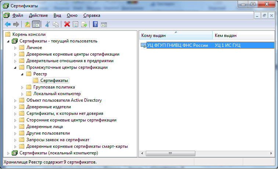Open Help with the question mark icon
Screen dimensions: 278x169
(95, 25)
